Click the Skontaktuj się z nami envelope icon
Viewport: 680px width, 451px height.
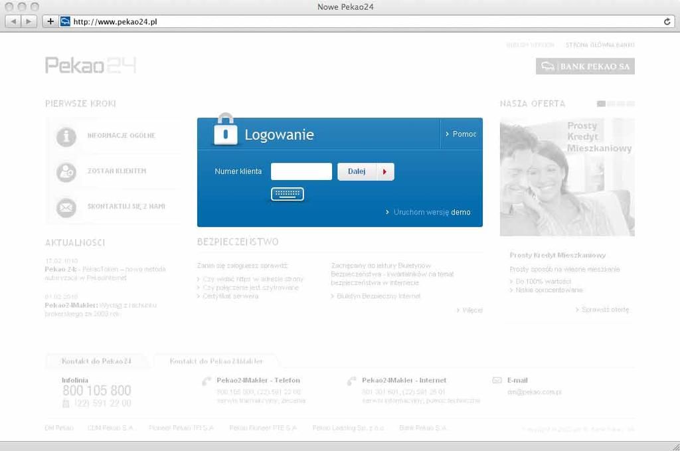(x=66, y=207)
